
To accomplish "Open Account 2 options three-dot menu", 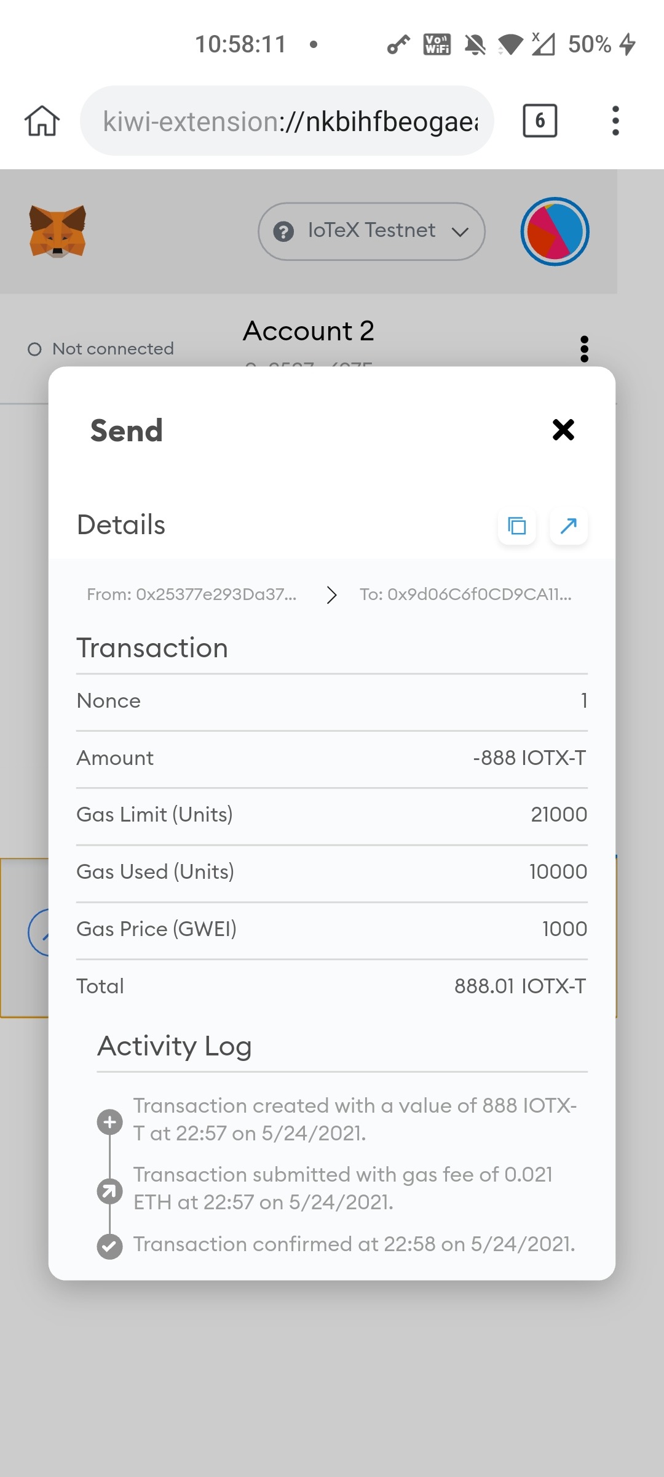I will pyautogui.click(x=584, y=349).
